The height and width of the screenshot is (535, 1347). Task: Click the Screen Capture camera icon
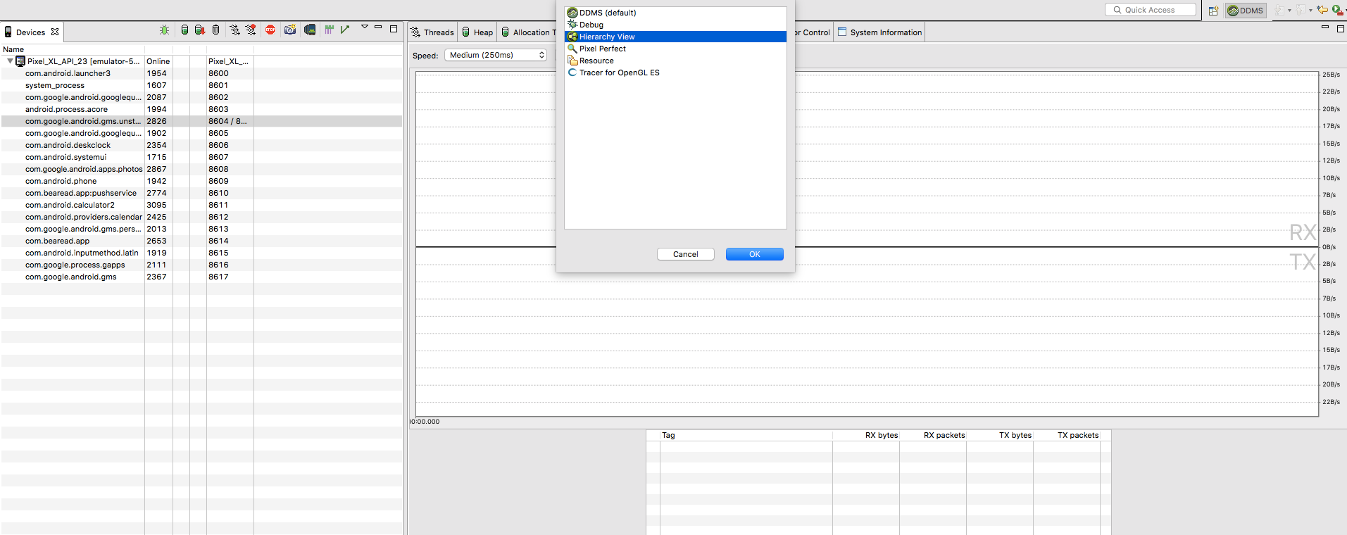click(290, 30)
